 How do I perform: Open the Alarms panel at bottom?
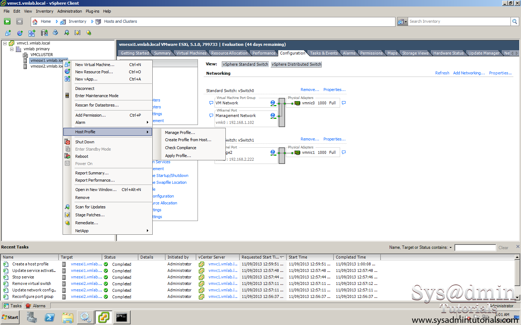tap(36, 306)
